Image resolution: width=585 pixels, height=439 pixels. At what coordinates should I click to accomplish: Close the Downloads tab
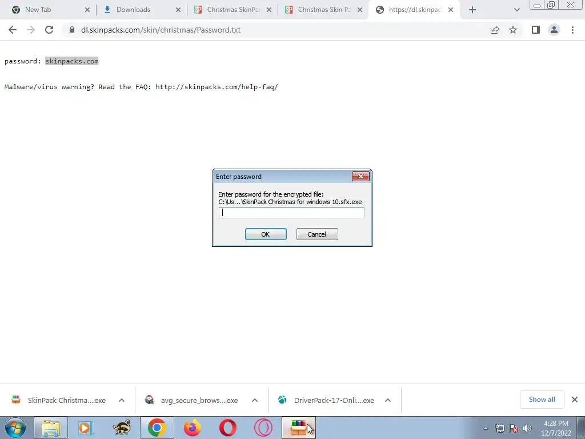point(178,10)
